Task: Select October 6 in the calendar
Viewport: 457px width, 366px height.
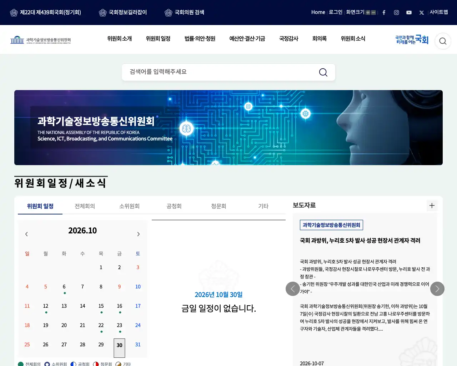Action: click(x=64, y=287)
